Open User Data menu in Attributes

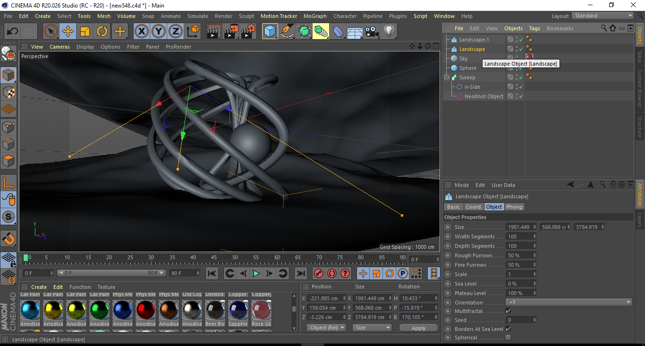click(x=503, y=185)
